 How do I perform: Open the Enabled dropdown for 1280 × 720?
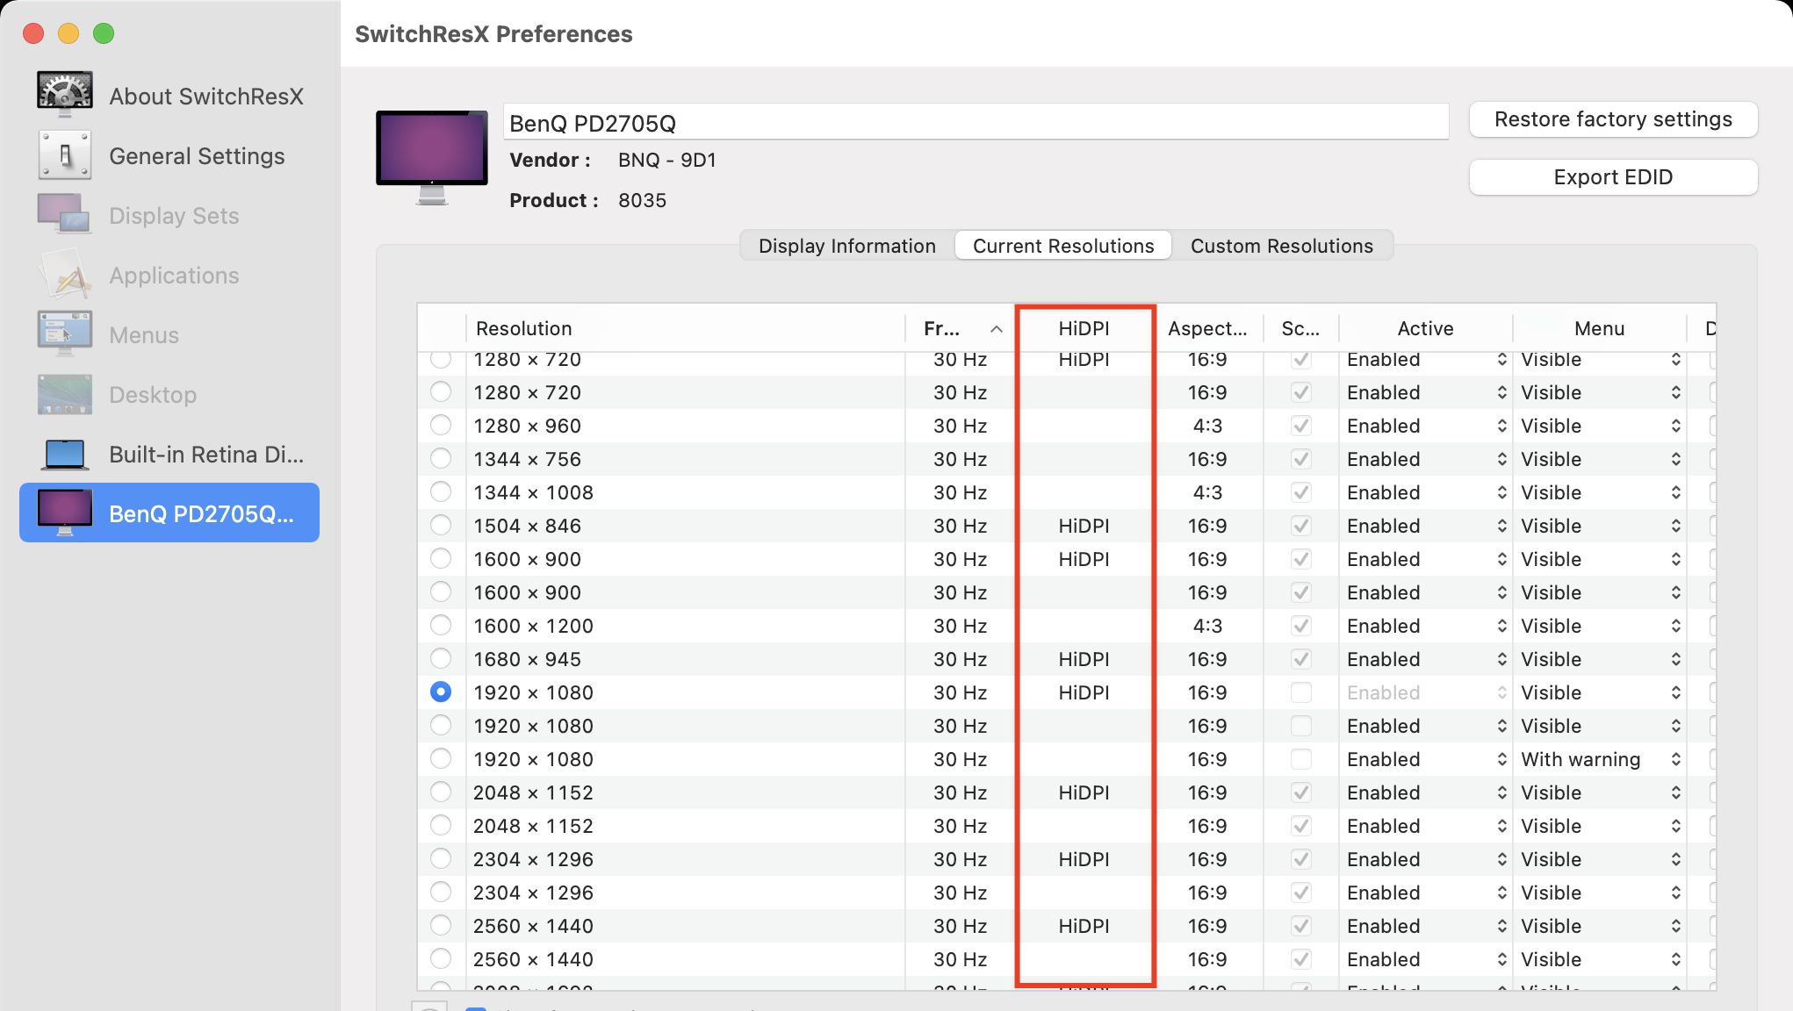[x=1424, y=359]
